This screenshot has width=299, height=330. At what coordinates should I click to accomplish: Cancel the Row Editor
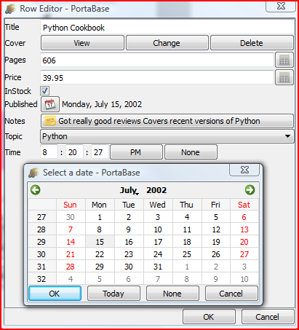268,317
